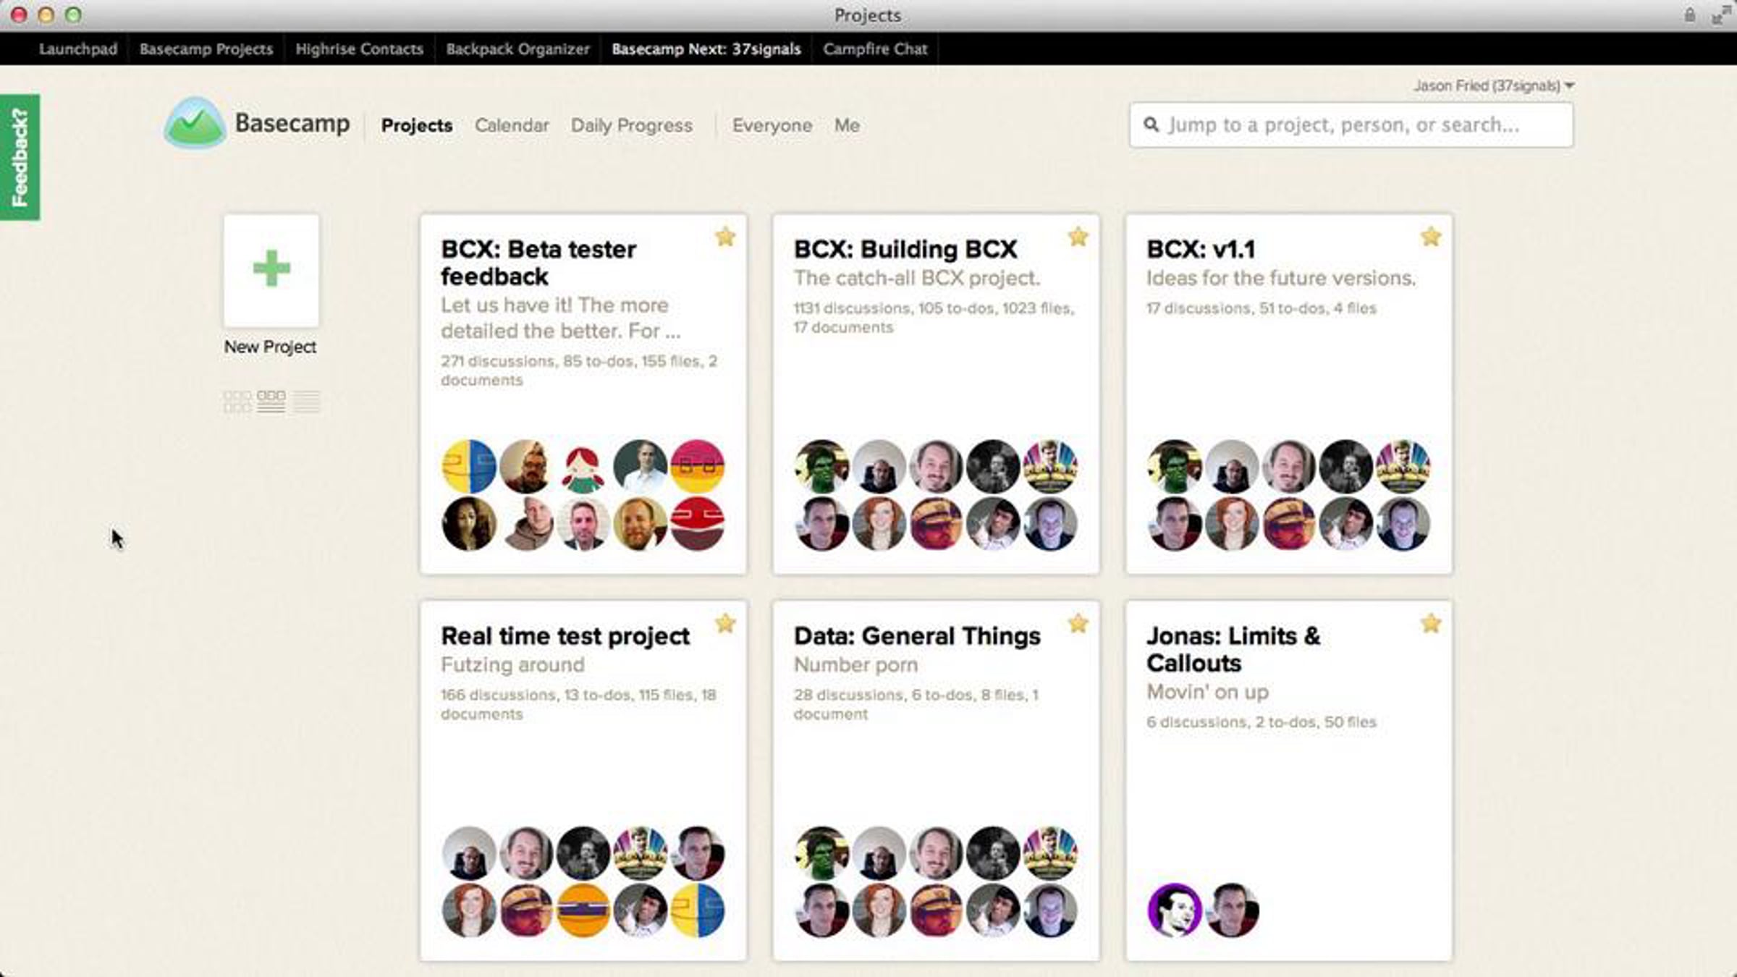Switch to cards-with-list view icon

click(x=271, y=402)
